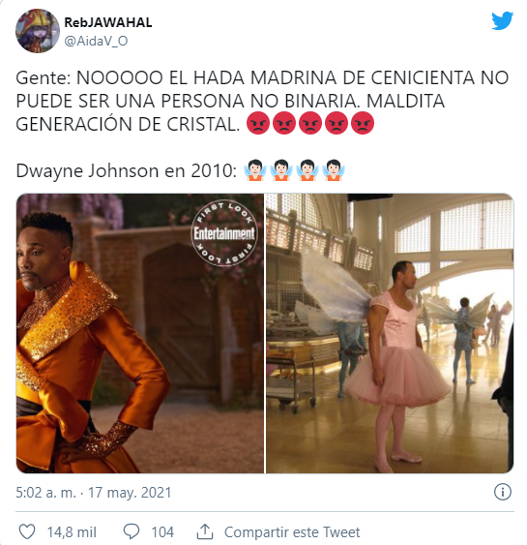Click the last angry face emoji

pos(363,123)
